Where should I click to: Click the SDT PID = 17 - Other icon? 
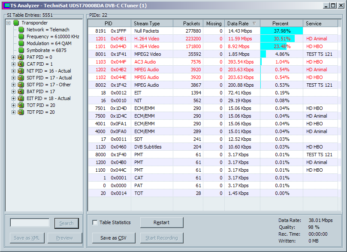click(x=21, y=85)
